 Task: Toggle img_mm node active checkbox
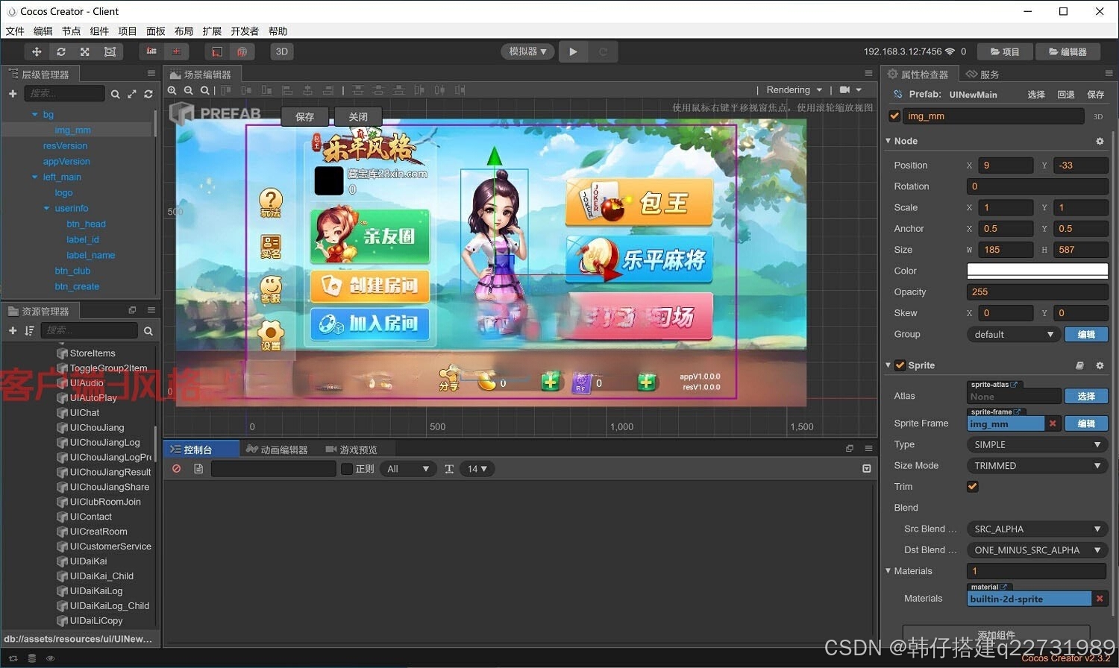click(x=894, y=116)
